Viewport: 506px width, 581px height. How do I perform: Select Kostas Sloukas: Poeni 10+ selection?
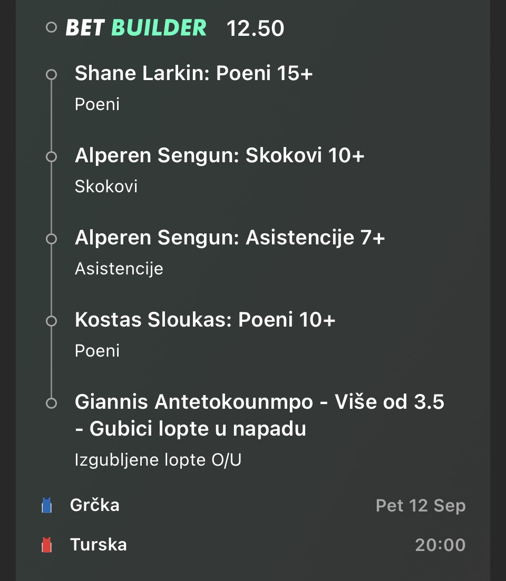pos(205,320)
